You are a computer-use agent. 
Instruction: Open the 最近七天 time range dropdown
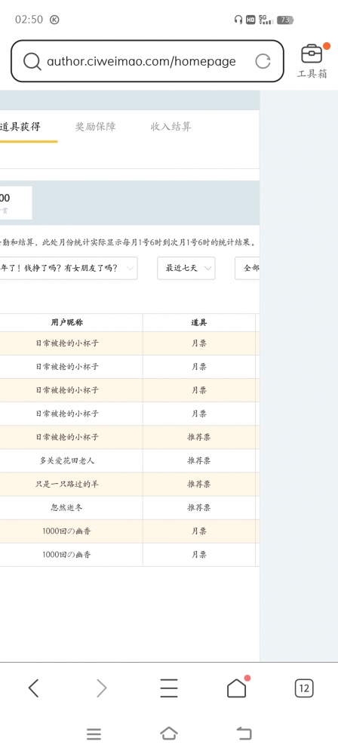coord(186,269)
